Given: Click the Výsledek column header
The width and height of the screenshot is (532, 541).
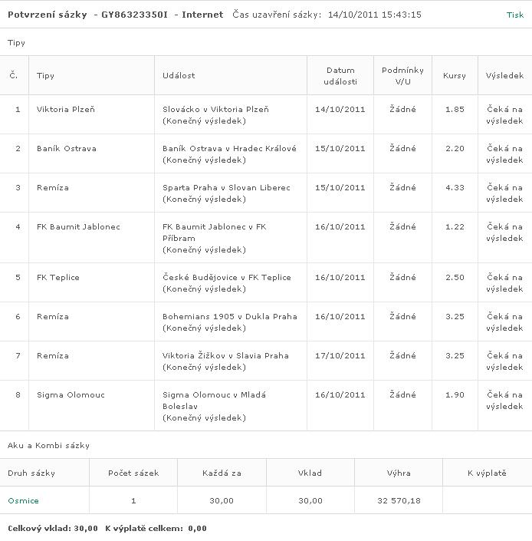Looking at the screenshot, I should 504,75.
